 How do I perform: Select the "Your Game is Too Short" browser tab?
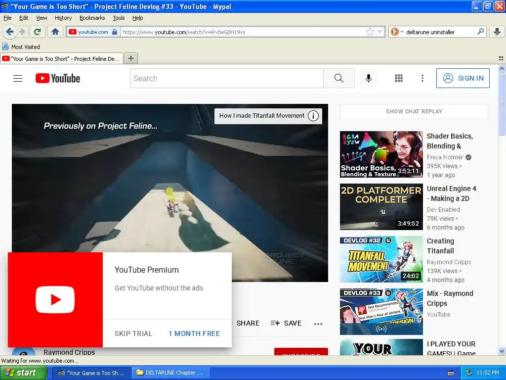click(x=62, y=59)
